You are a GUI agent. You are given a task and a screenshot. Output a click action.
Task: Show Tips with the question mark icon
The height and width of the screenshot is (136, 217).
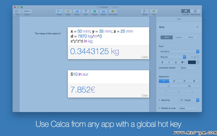point(154,11)
